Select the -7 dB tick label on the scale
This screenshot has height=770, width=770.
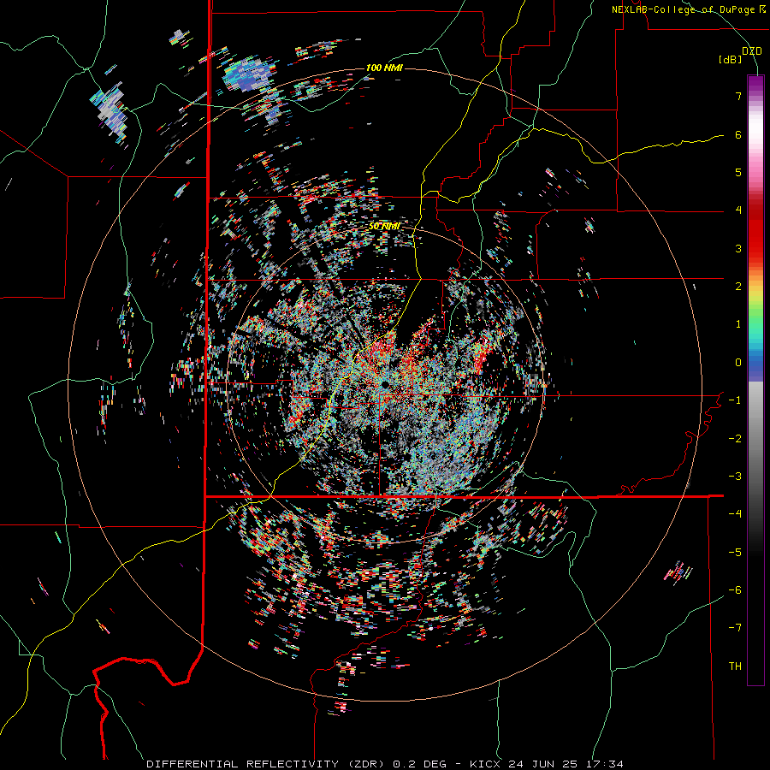pos(735,628)
